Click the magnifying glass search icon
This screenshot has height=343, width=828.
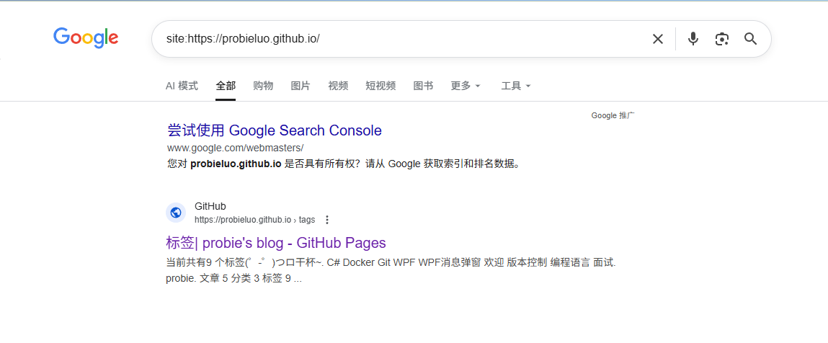[750, 39]
